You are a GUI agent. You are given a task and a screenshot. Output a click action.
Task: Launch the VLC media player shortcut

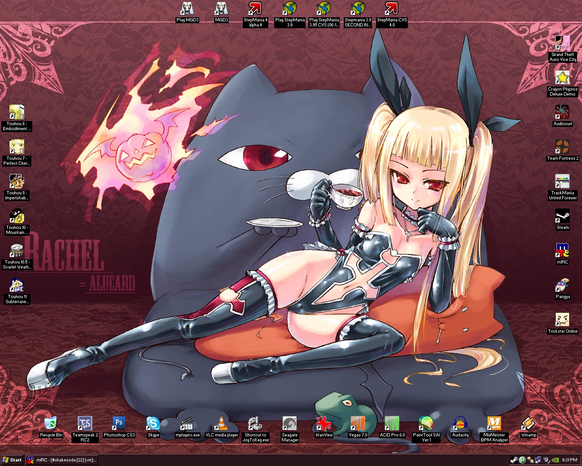(221, 423)
